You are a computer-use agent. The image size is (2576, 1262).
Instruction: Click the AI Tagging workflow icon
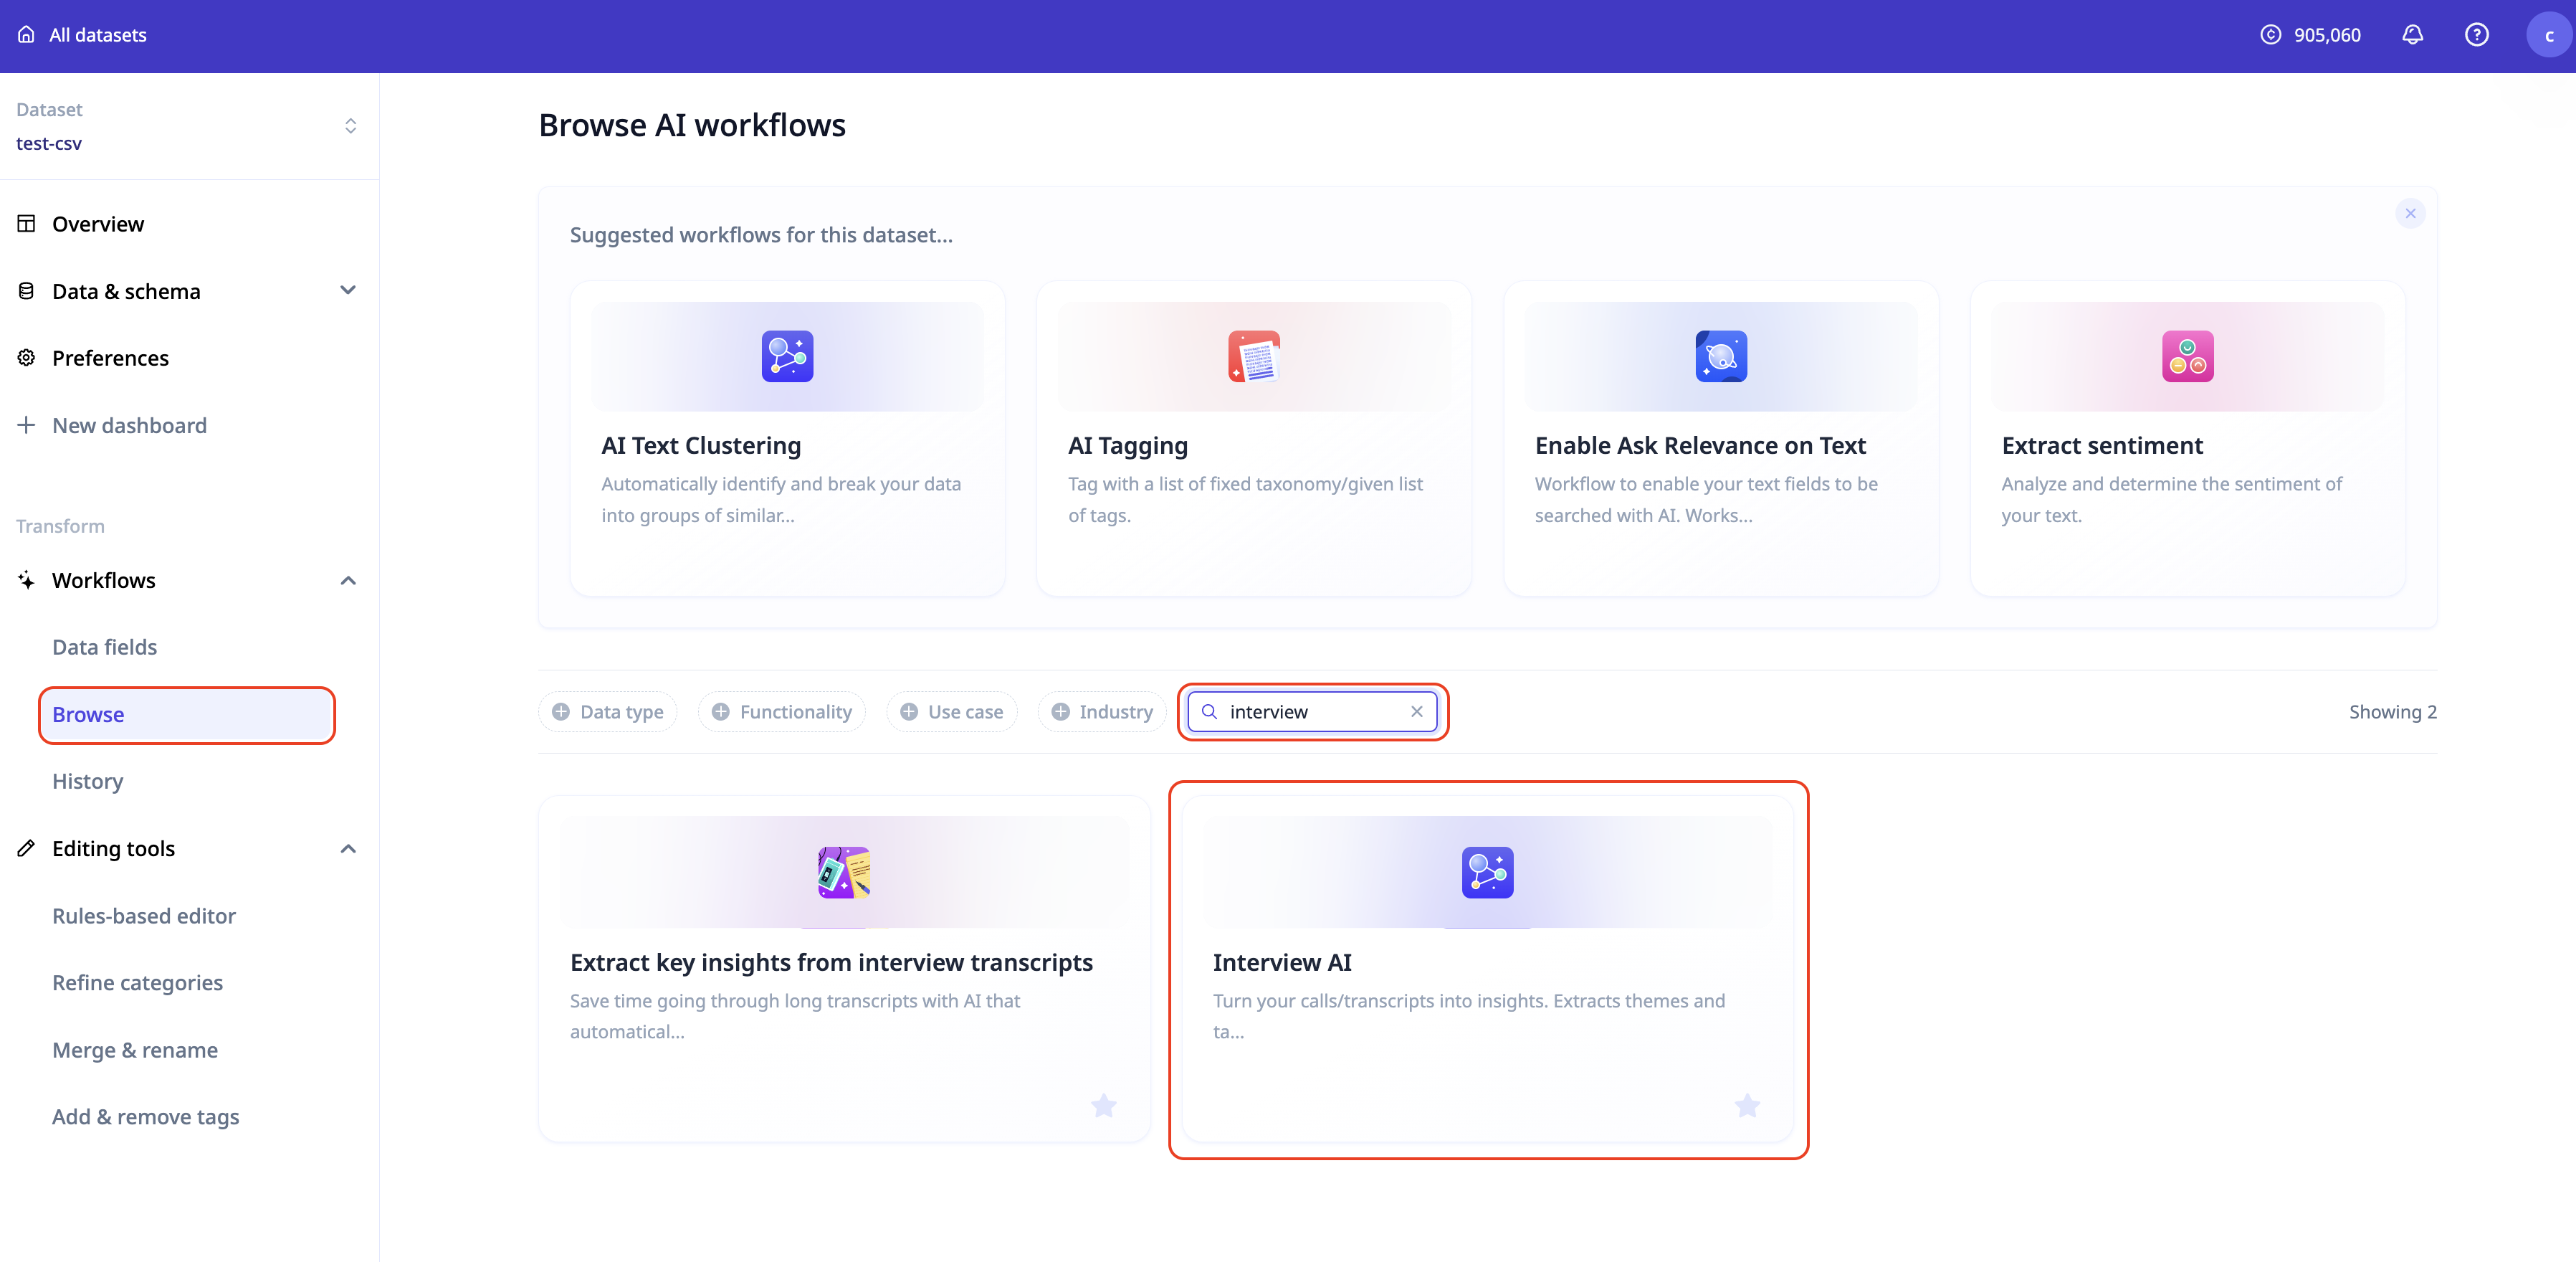pos(1253,356)
